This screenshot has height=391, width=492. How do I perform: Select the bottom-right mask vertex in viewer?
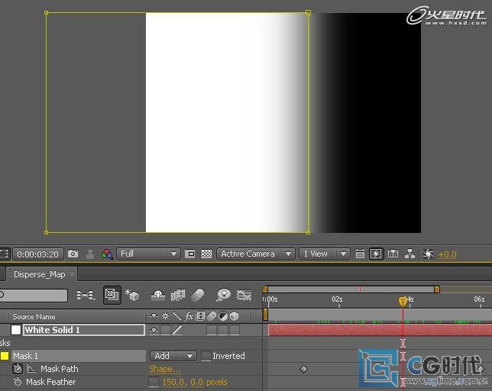[308, 232]
